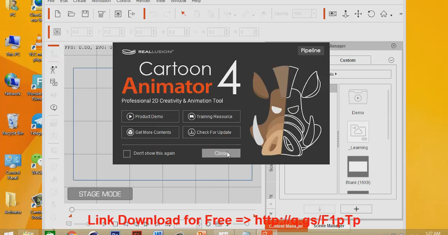Open the Training Resource link

pyautogui.click(x=211, y=116)
